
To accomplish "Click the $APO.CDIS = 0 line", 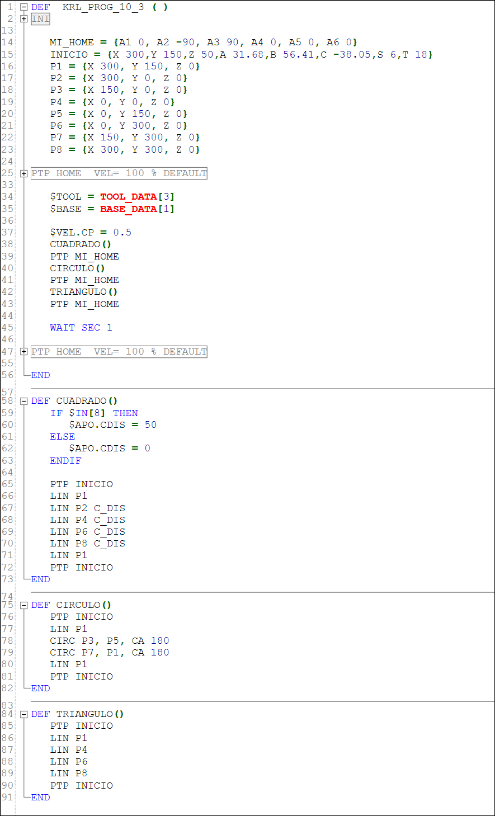I will pyautogui.click(x=110, y=449).
